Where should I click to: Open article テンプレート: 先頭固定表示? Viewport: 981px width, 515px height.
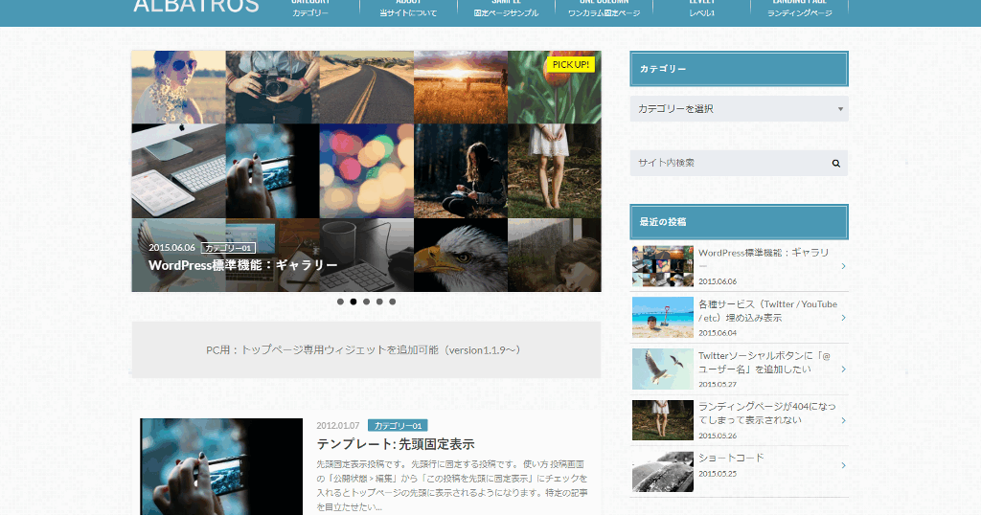[396, 444]
